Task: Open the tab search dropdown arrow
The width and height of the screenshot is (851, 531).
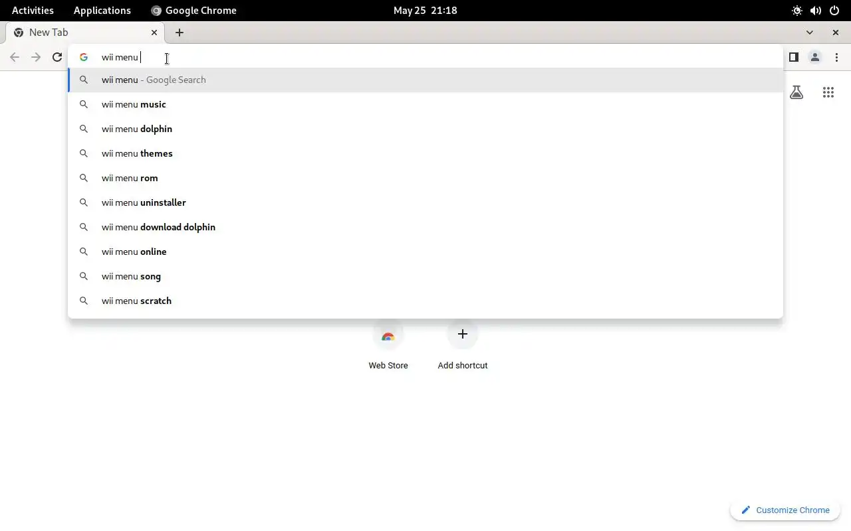Action: click(x=809, y=33)
